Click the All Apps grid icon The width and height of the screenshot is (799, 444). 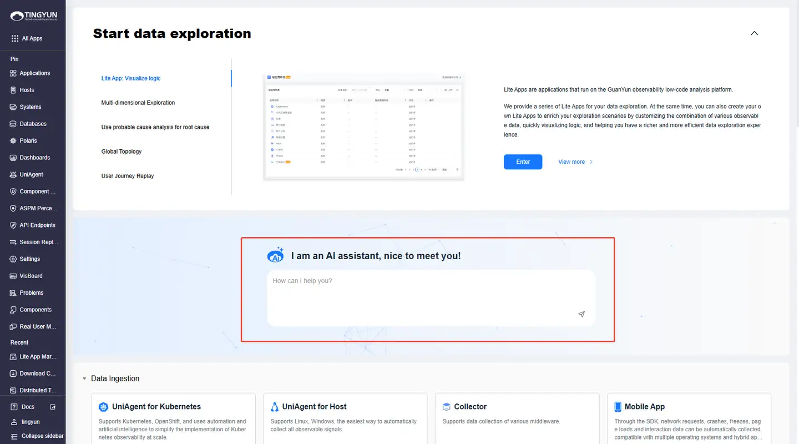[15, 39]
